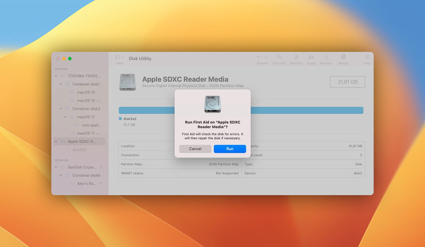The height and width of the screenshot is (247, 425).
Task: Collapse Container disk1 in sidebar
Action: (x=61, y=84)
